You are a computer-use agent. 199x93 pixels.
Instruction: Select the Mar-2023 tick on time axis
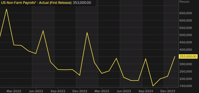click(102, 91)
